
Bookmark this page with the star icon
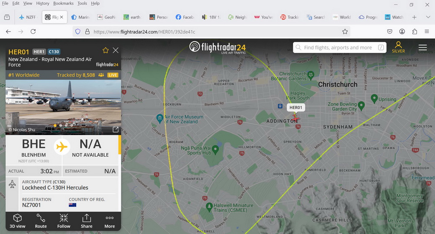(345, 32)
